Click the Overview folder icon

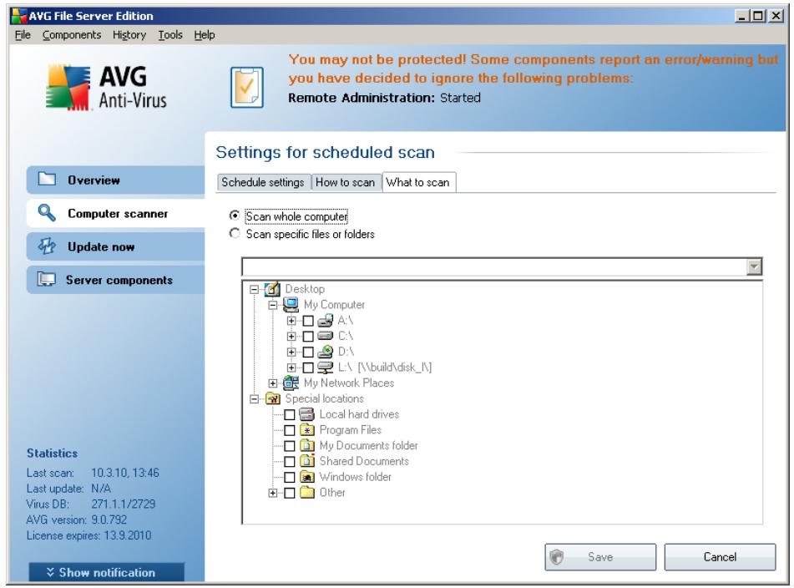(47, 179)
